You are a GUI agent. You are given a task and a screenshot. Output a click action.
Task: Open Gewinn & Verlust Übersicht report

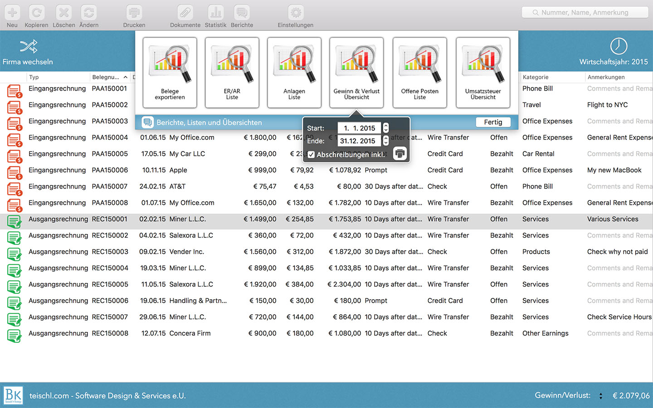click(x=356, y=73)
